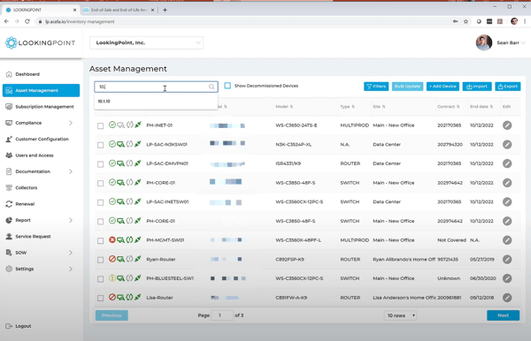Click the search magnifier icon
The width and height of the screenshot is (531, 341).
[212, 87]
